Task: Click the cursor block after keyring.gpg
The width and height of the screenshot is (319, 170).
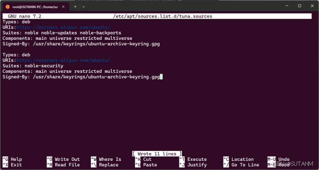Action: coord(161,77)
